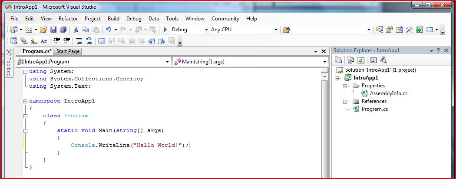This screenshot has width=456, height=179.
Task: Open the Main(string[] args) members dropdown
Action: tap(324, 62)
